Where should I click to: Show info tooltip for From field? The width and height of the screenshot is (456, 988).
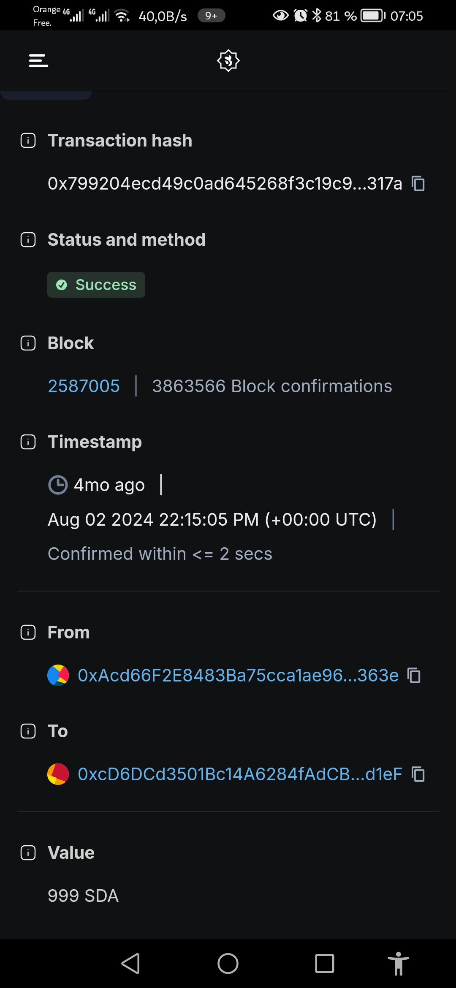pos(28,632)
